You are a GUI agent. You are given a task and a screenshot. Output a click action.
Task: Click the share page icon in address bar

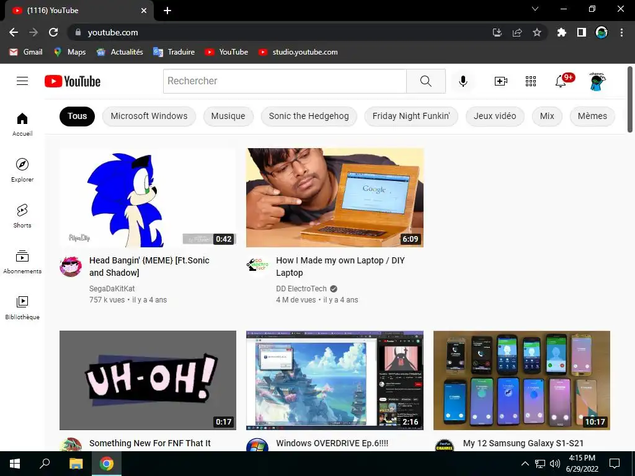tap(517, 32)
